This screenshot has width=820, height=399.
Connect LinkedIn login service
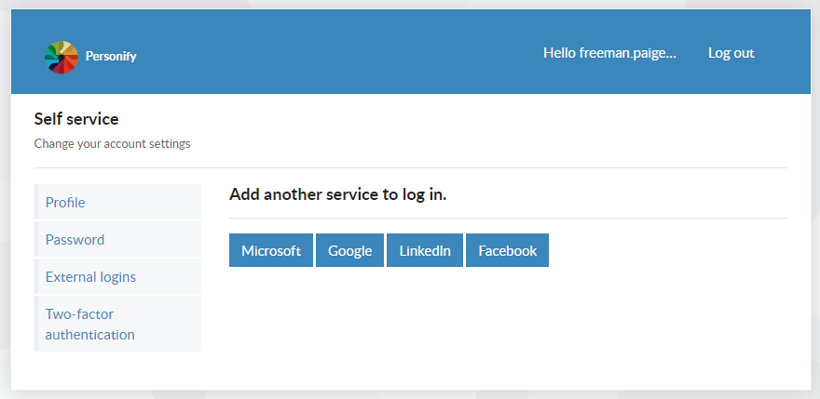pyautogui.click(x=425, y=250)
